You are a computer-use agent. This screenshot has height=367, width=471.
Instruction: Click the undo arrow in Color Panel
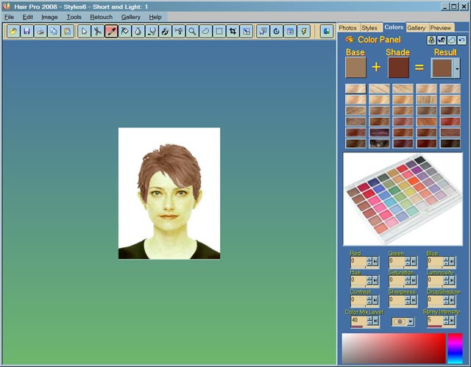click(461, 40)
